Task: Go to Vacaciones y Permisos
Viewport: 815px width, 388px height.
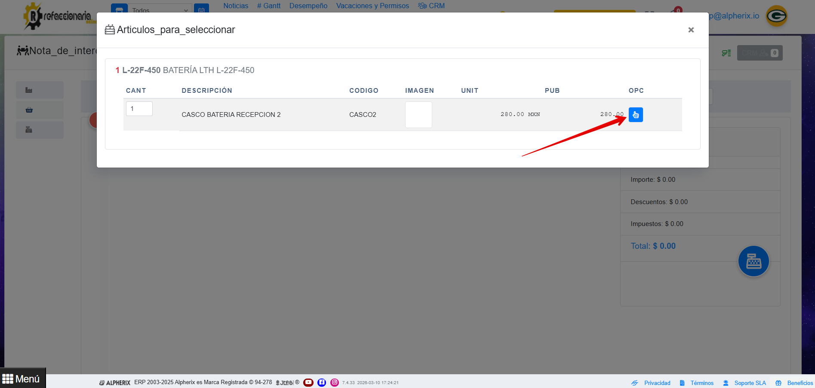Action: click(x=372, y=6)
